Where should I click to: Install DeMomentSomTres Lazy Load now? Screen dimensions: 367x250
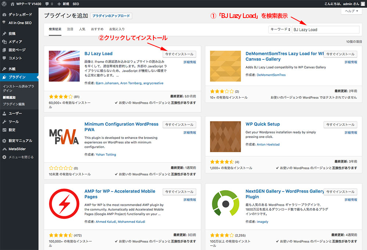[340, 54]
